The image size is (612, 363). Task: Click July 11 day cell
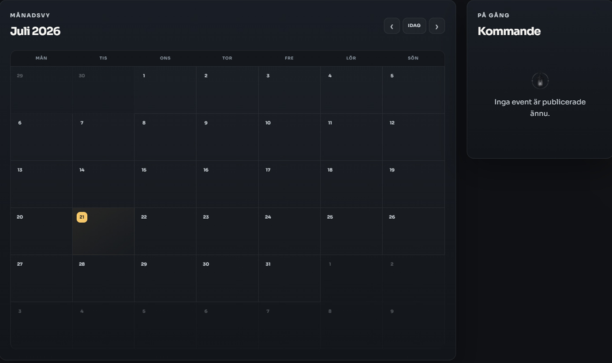click(351, 137)
